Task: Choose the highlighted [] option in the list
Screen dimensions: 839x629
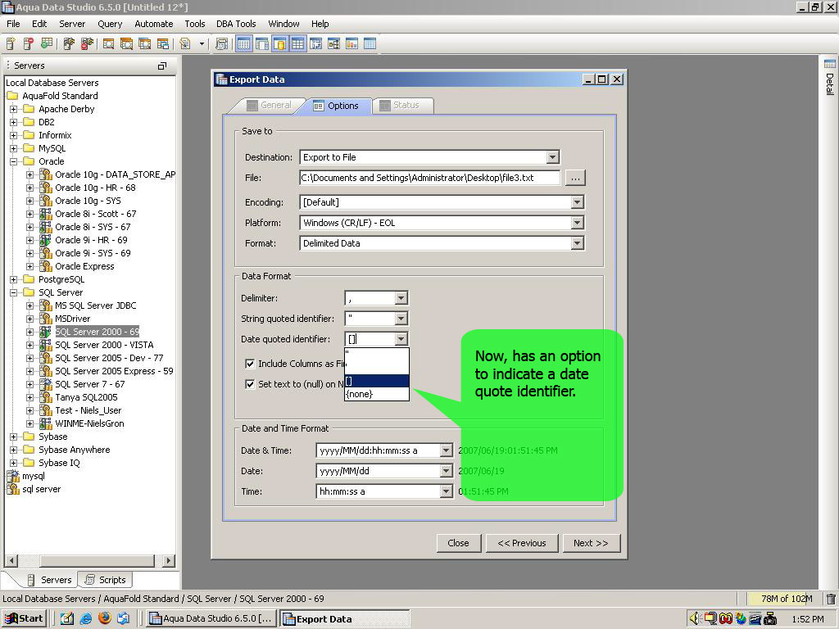Action: [x=377, y=381]
